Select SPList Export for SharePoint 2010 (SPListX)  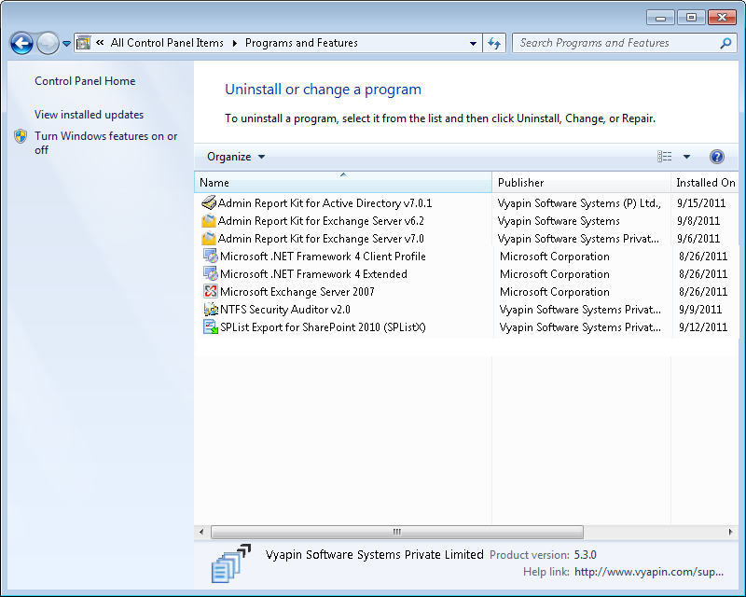coord(323,327)
